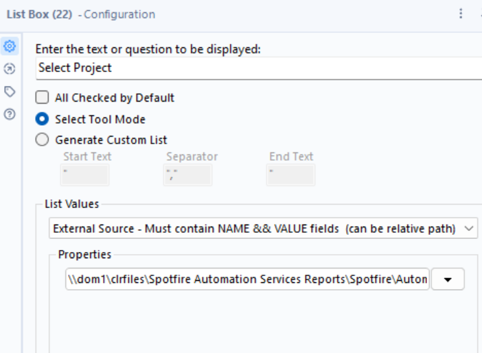
Task: Open the Configuration gear tab
Action: click(x=10, y=47)
